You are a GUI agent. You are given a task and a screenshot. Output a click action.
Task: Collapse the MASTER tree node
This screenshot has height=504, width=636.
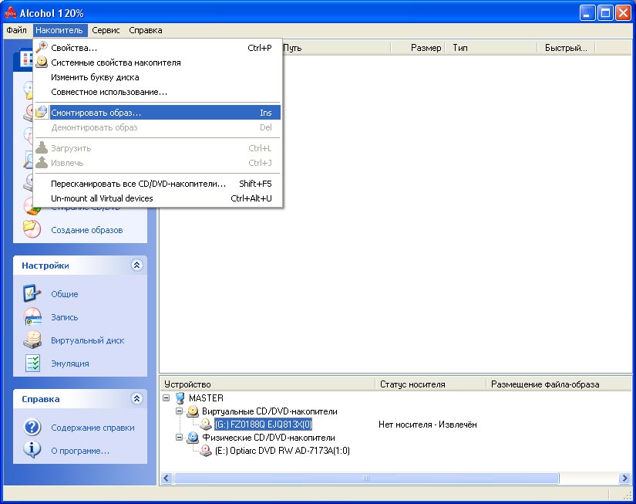click(167, 397)
